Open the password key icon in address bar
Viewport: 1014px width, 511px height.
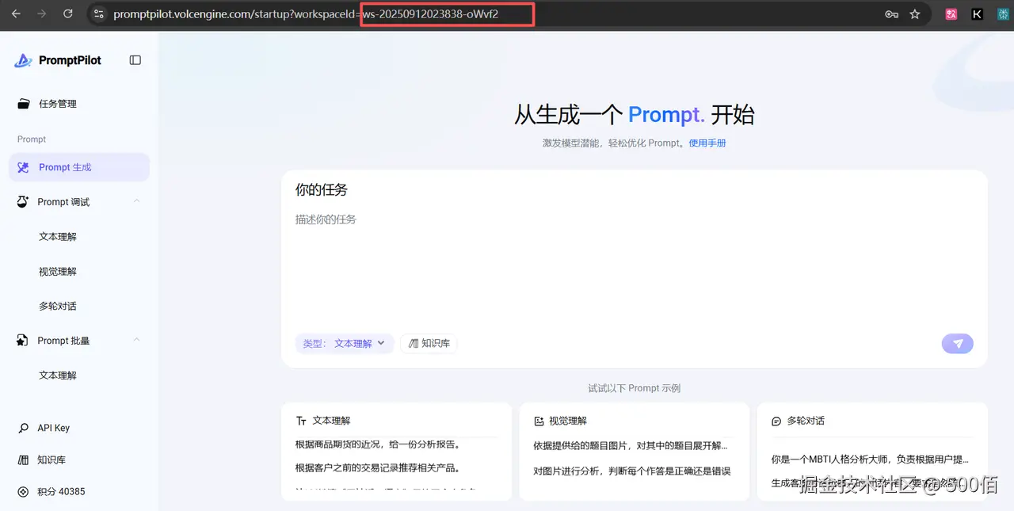click(891, 13)
